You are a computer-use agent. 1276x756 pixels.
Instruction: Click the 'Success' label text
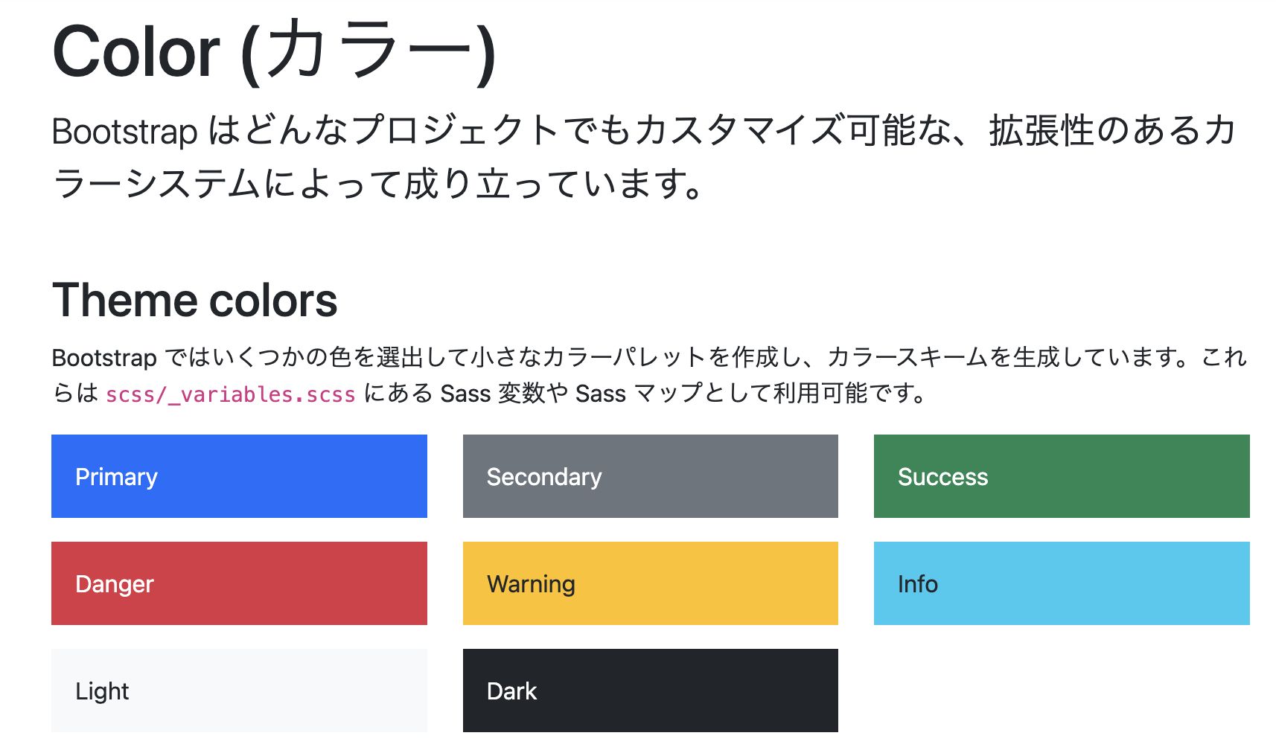click(942, 477)
